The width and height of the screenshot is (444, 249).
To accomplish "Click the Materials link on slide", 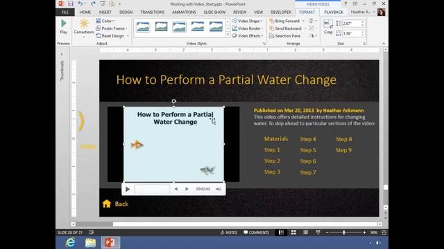I will 276,138.
